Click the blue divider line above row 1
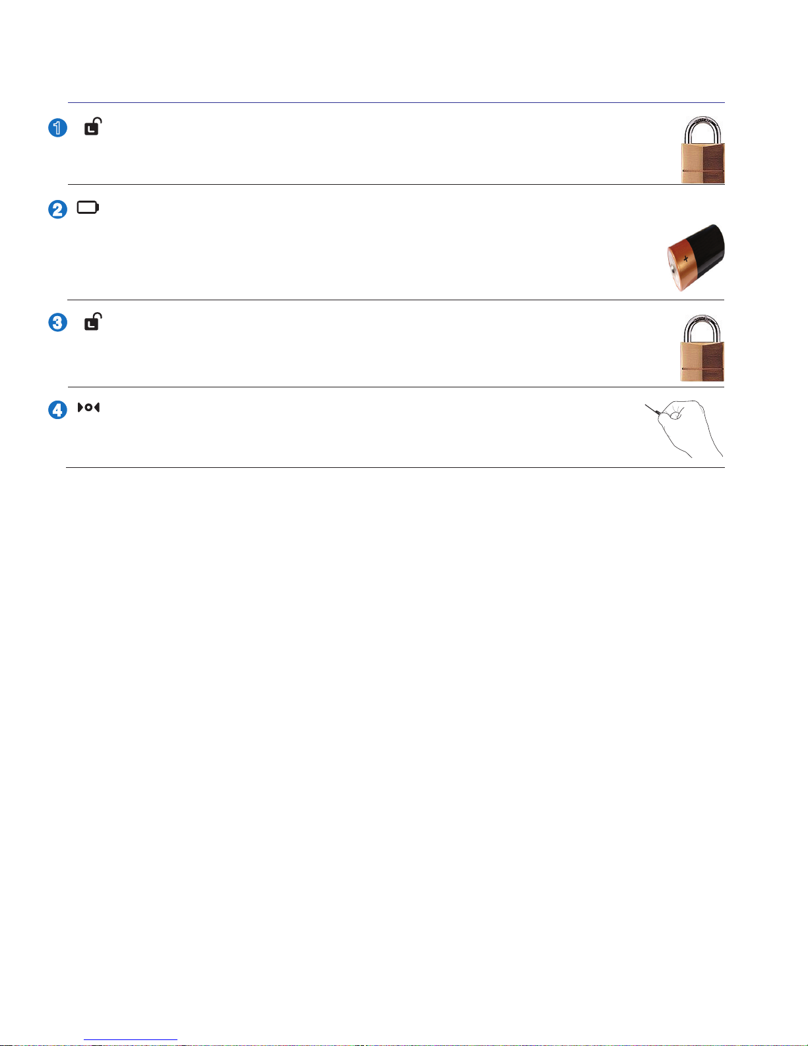808x1046 pixels. pyautogui.click(x=396, y=102)
